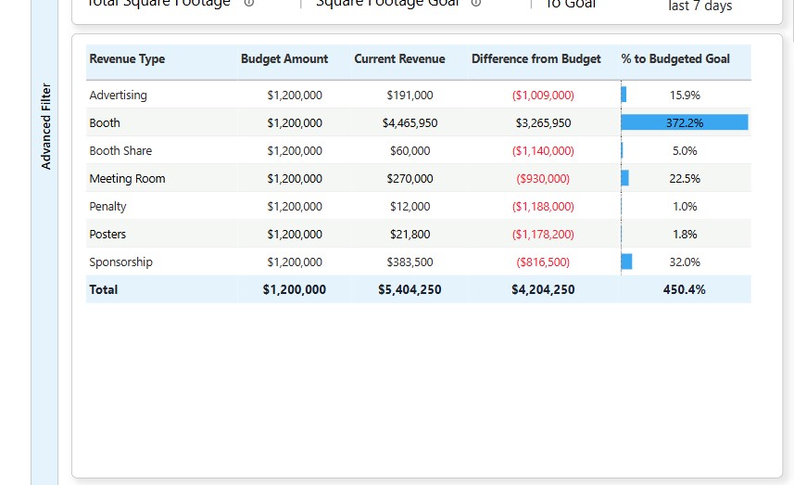Screen dimensions: 794x485
Task: Click Booth difference $3,265,950
Action: pos(543,122)
